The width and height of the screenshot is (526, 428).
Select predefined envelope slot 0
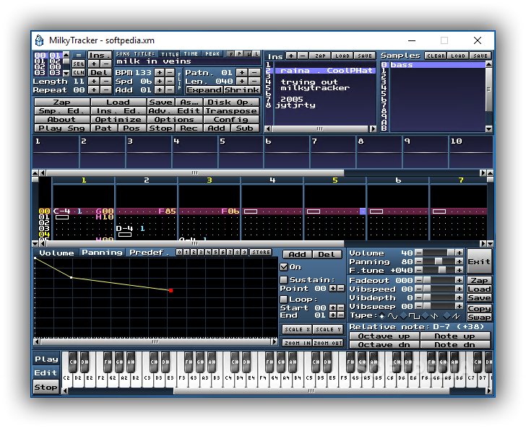pyautogui.click(x=179, y=252)
